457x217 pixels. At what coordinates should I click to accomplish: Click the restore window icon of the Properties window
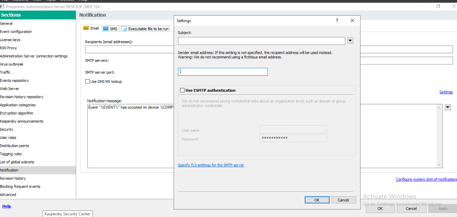coord(438,6)
